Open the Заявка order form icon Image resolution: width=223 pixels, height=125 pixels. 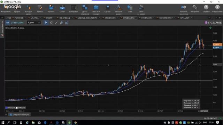40,9
